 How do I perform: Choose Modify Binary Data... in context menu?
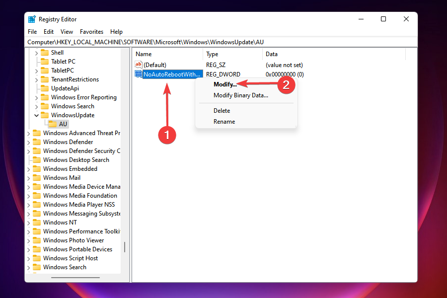point(241,95)
